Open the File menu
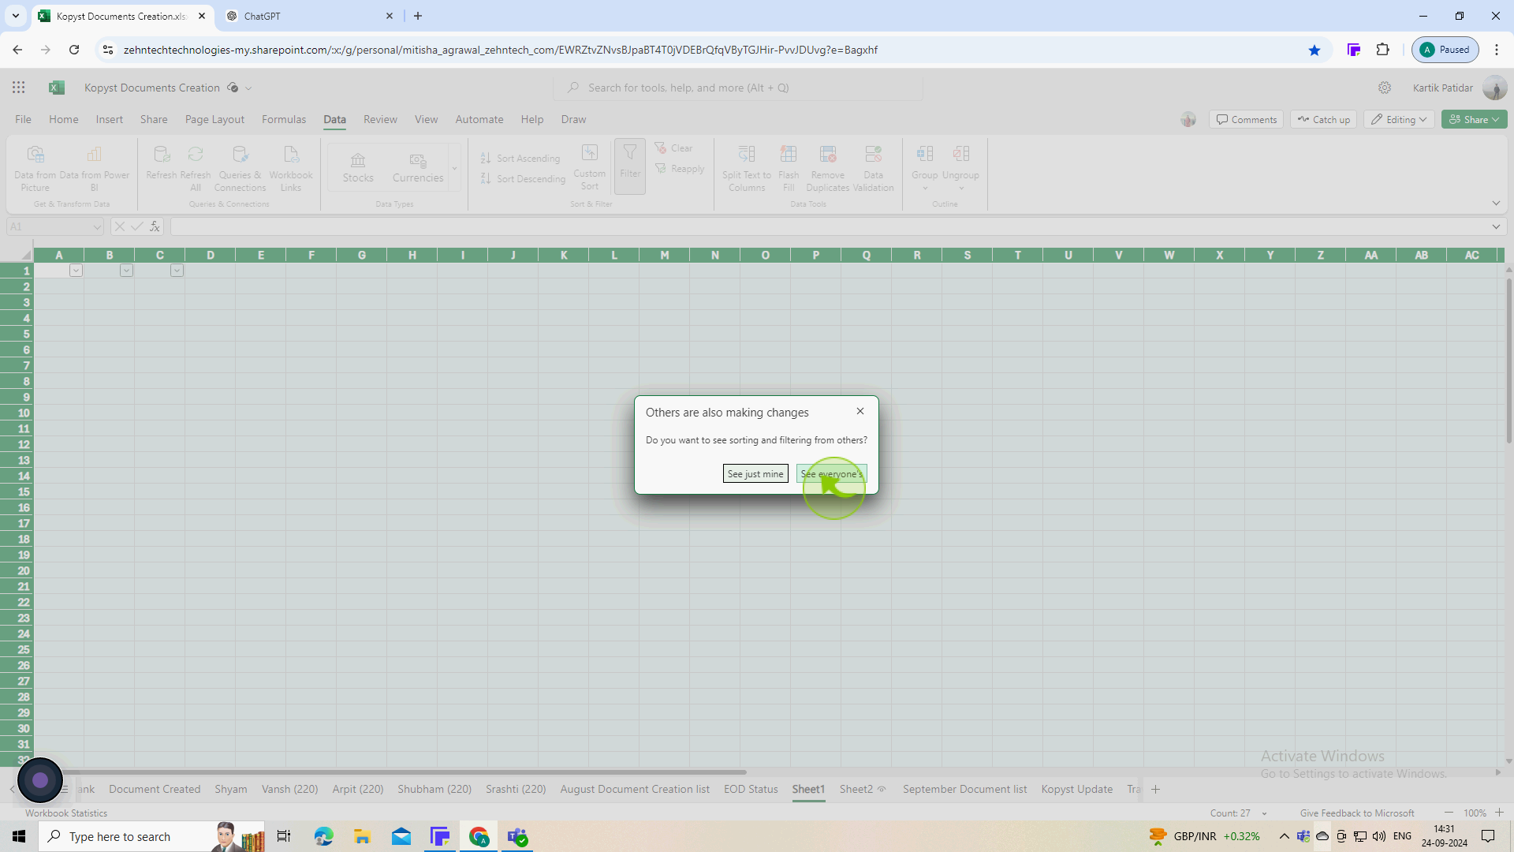 point(23,119)
